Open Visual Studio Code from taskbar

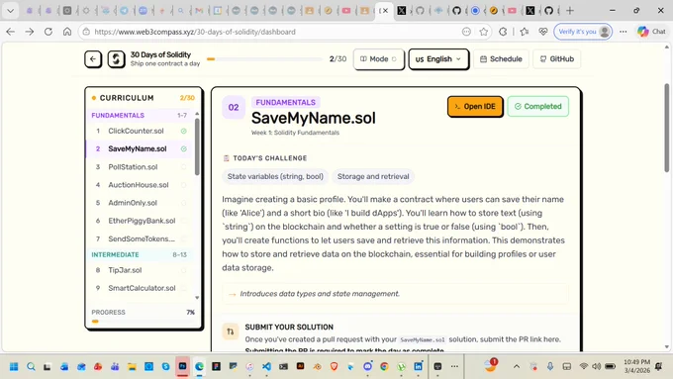266,366
